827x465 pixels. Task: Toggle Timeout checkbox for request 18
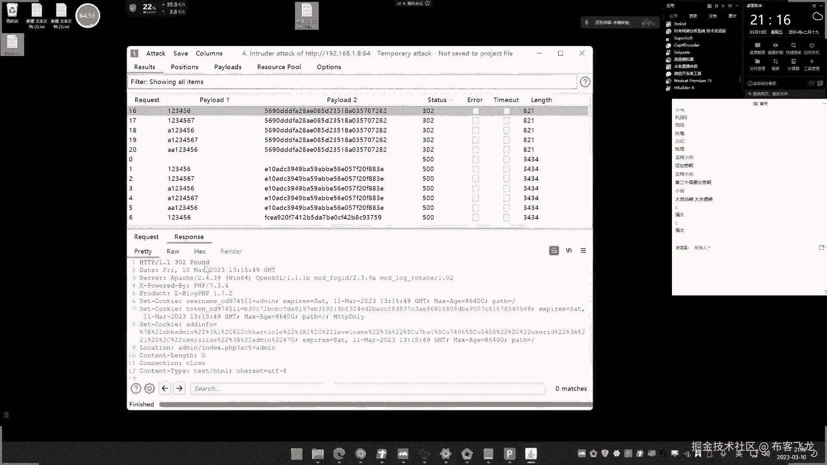click(507, 130)
